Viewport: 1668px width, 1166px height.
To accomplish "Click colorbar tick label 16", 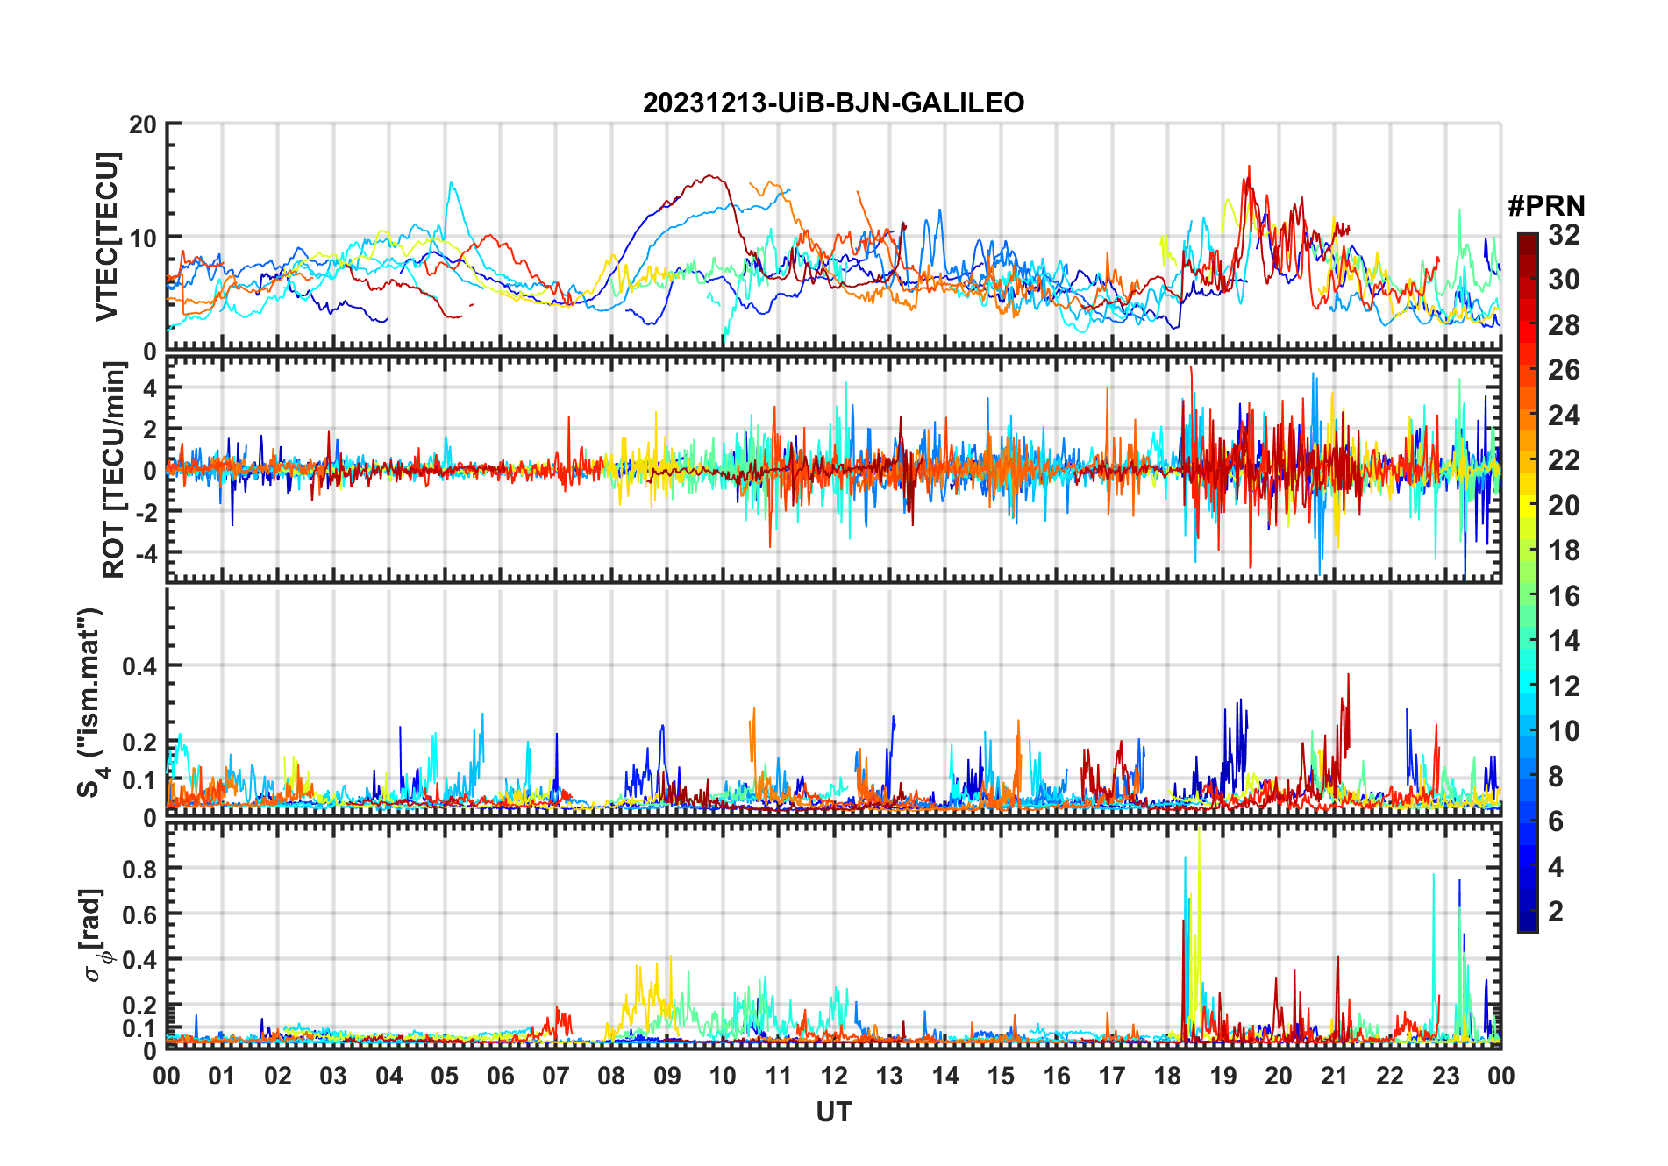I will click(1564, 596).
